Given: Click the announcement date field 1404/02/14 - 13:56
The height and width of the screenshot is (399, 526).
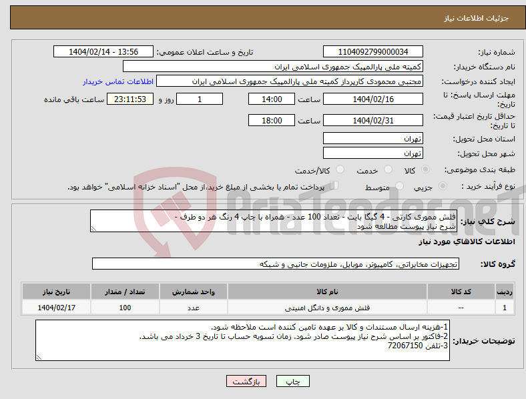Looking at the screenshot, I should [103, 51].
